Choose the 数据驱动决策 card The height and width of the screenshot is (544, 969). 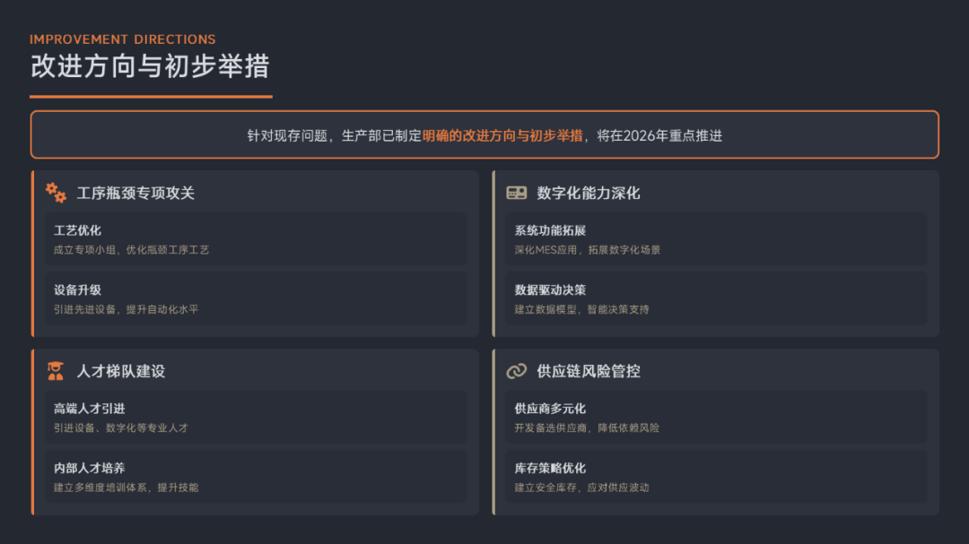click(715, 298)
